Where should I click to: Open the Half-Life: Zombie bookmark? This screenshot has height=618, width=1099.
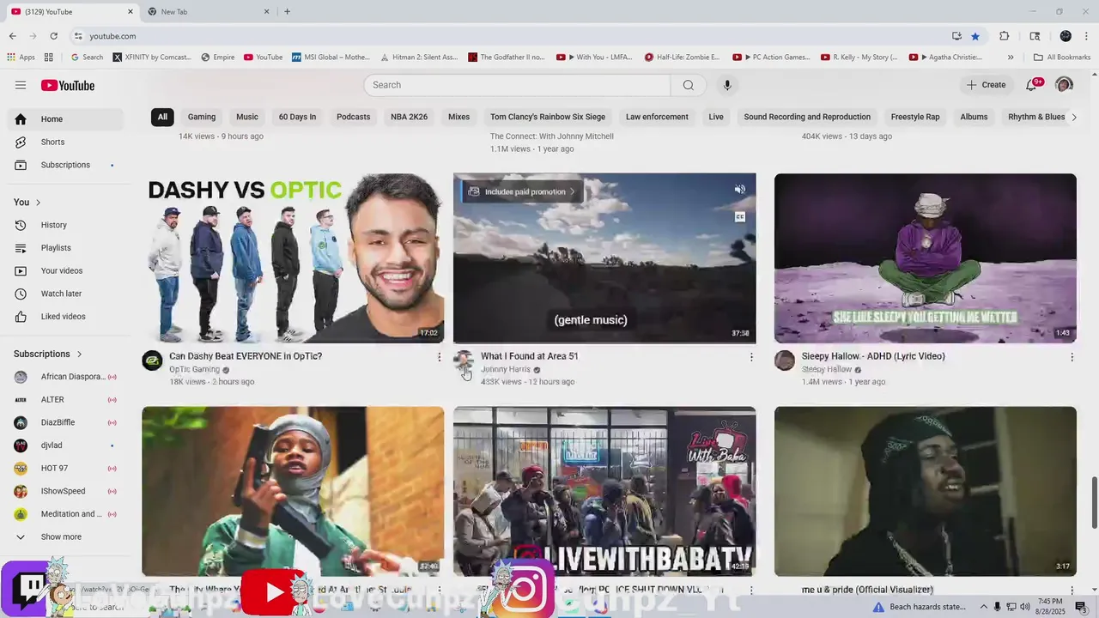click(683, 58)
